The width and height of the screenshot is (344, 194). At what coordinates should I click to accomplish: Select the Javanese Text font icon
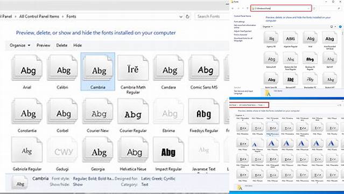click(204, 150)
